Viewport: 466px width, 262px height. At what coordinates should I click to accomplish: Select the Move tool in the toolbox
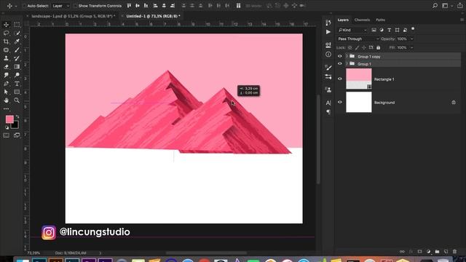click(x=7, y=25)
